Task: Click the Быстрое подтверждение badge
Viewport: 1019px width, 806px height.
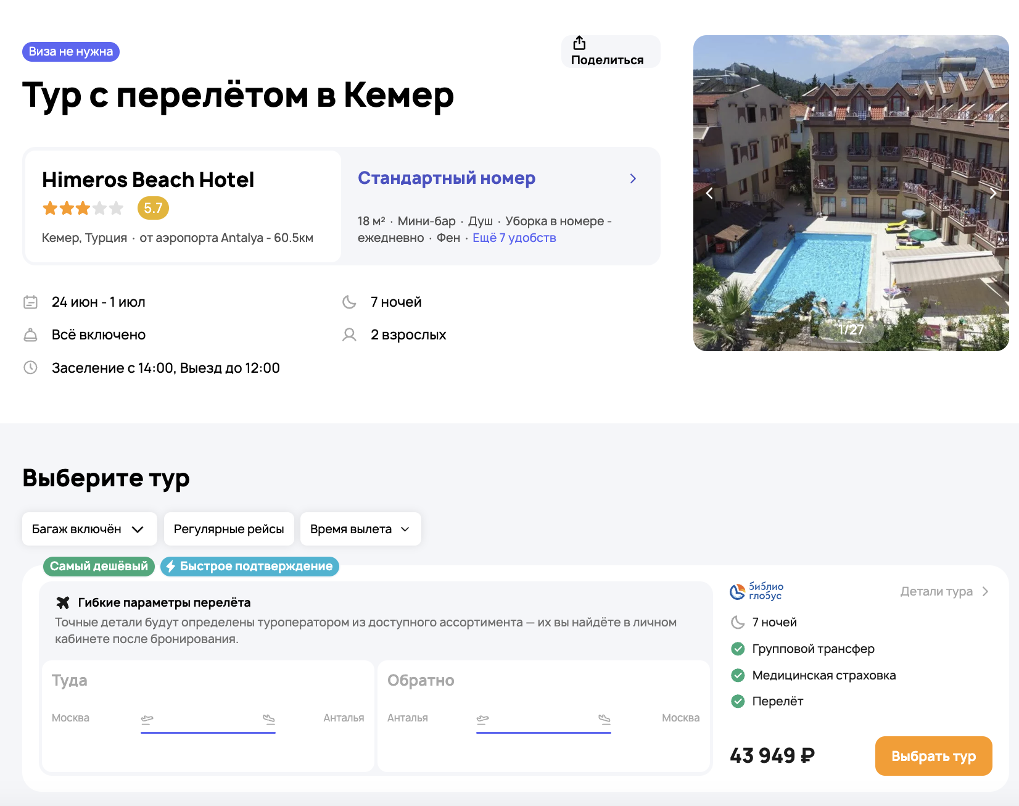Action: pyautogui.click(x=250, y=566)
